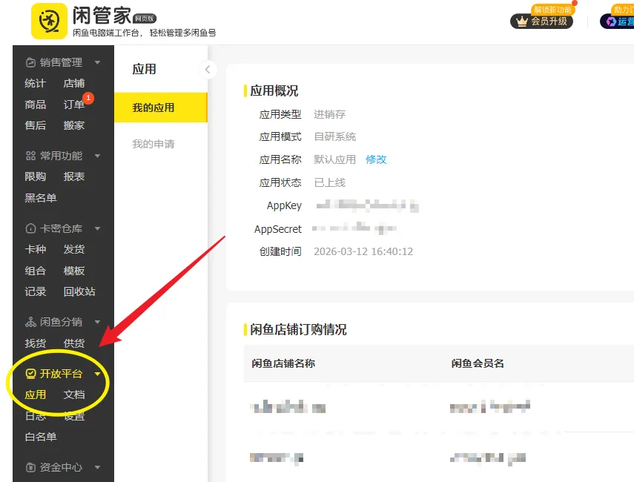
Task: Open 找货 under 闲鱼分销
Action: tap(35, 343)
